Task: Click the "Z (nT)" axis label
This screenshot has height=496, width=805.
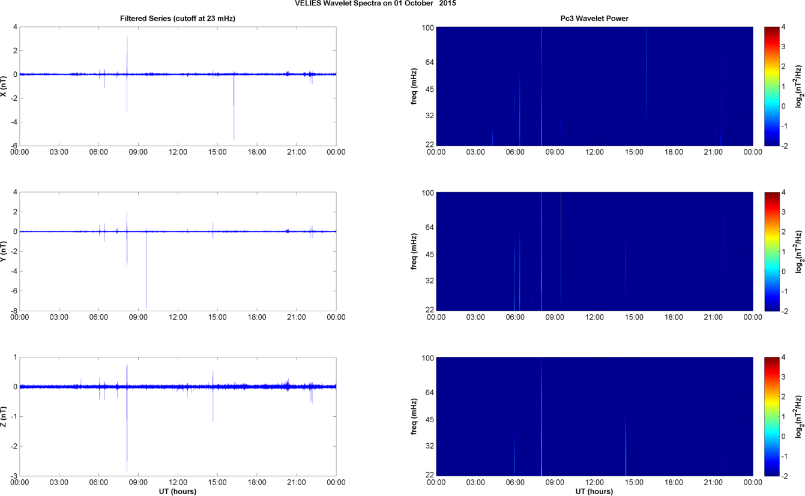Action: click(5, 417)
